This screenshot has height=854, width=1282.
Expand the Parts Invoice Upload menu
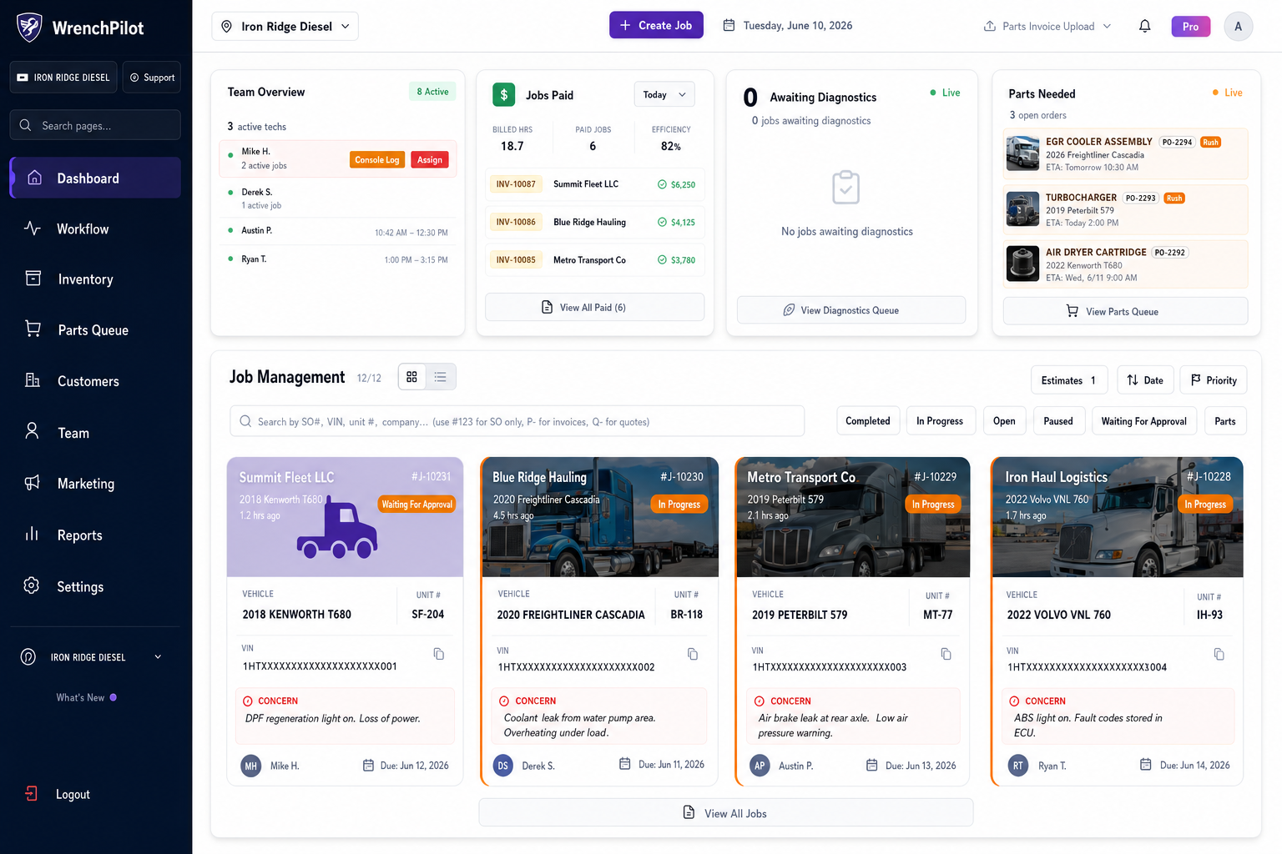click(x=1107, y=26)
